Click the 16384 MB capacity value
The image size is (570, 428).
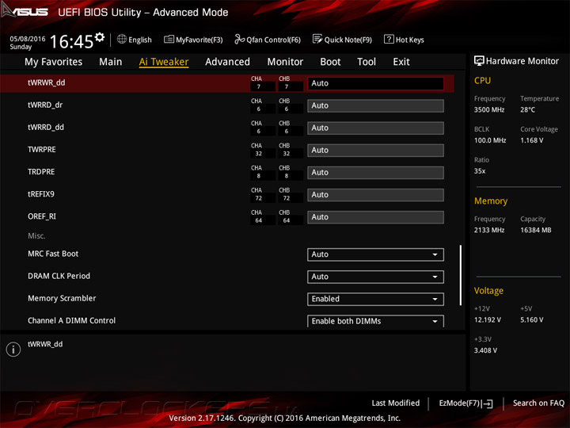(535, 230)
